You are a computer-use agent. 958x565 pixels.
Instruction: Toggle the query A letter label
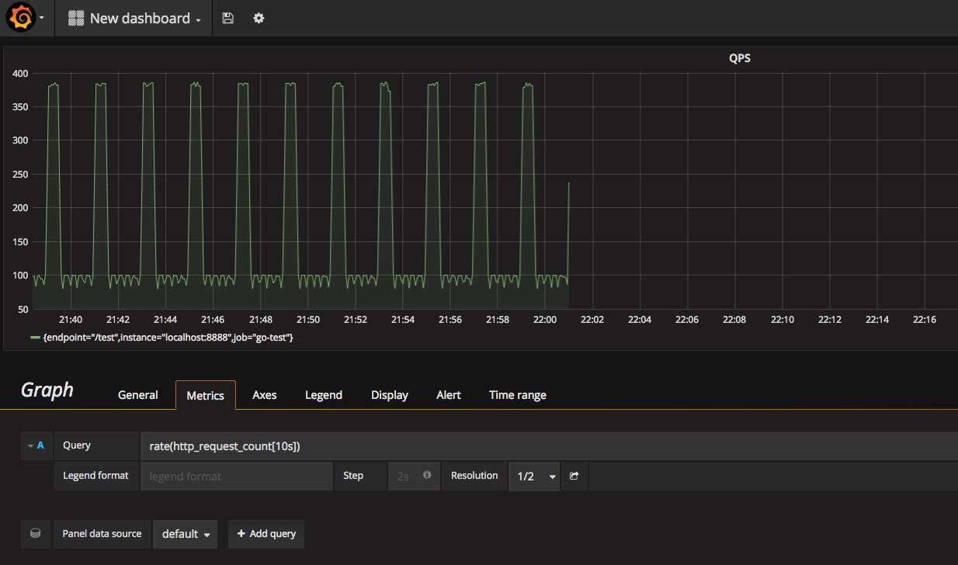coord(40,445)
